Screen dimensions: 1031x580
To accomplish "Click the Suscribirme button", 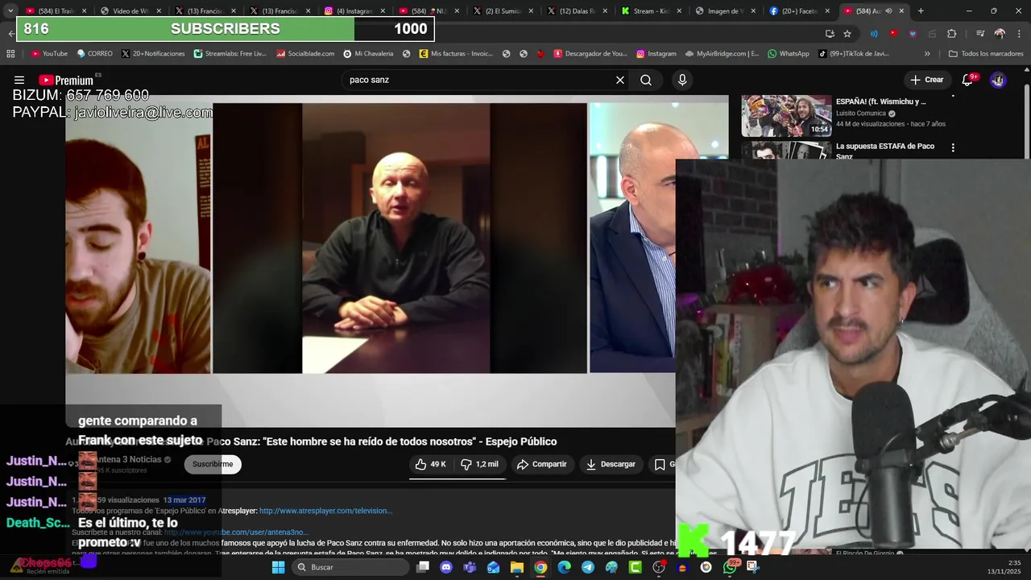I will click(213, 464).
